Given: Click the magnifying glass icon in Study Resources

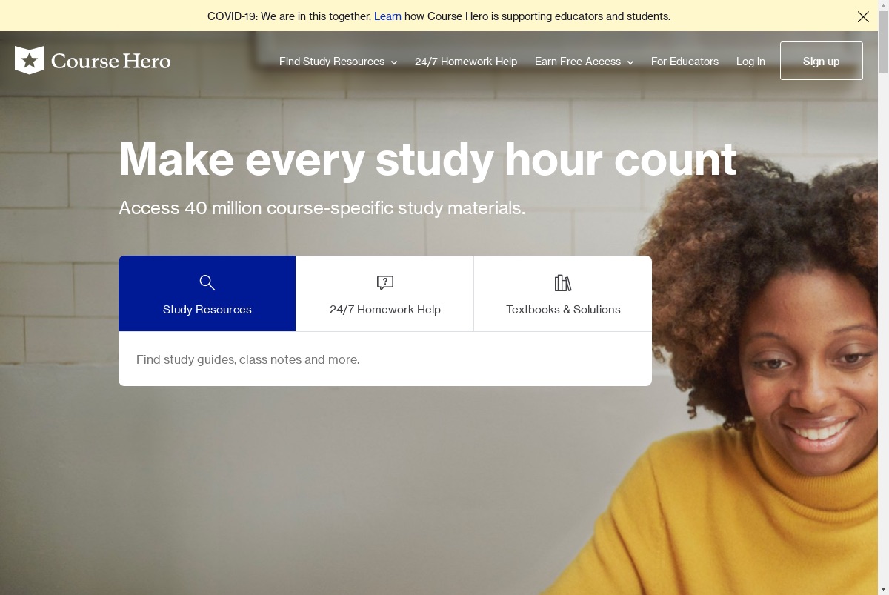Looking at the screenshot, I should click(x=207, y=282).
